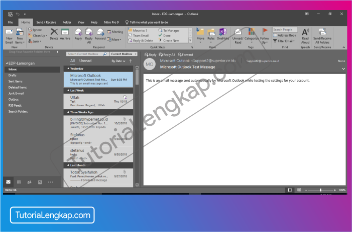Reply with a Meeting
Screen dimensions: 352x232
pyautogui.click(x=115, y=32)
